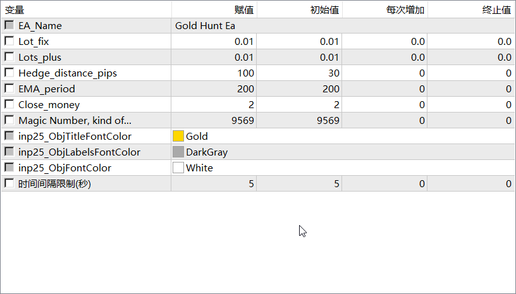
Task: Click the Gold color swatch
Action: point(178,136)
